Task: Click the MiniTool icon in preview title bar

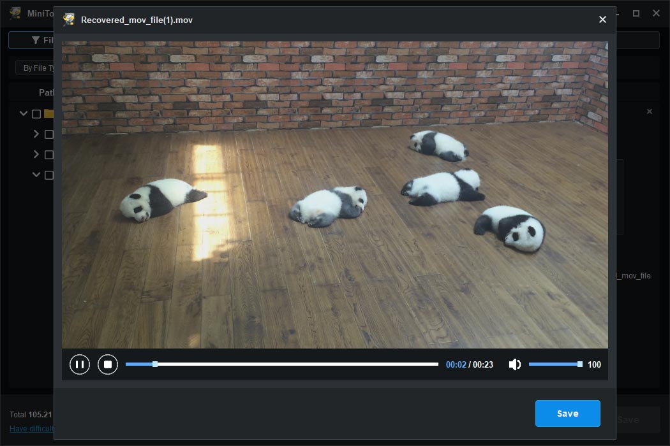Action: [69, 20]
